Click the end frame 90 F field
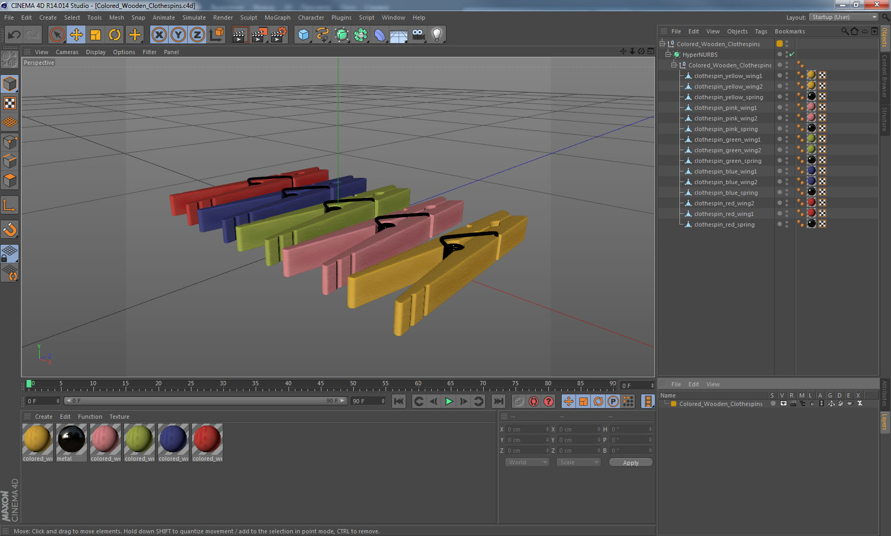 coord(368,401)
